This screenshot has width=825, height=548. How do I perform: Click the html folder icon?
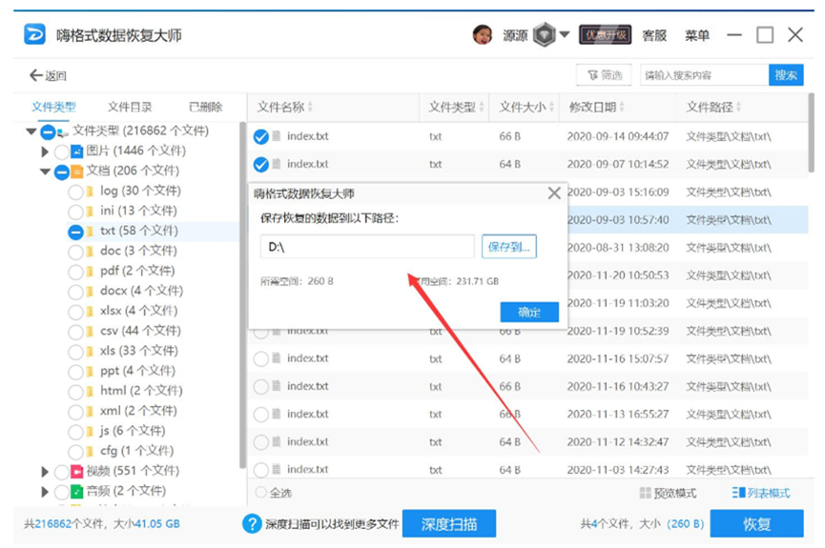point(90,392)
